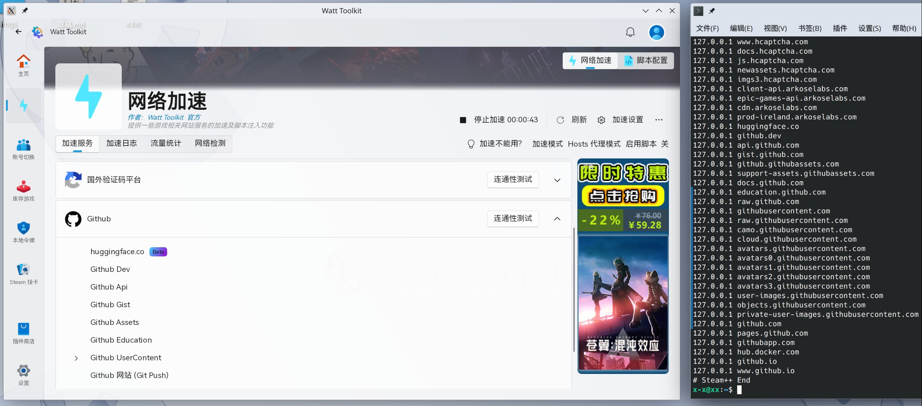
Task: Select Github Dev entry
Action: click(110, 269)
